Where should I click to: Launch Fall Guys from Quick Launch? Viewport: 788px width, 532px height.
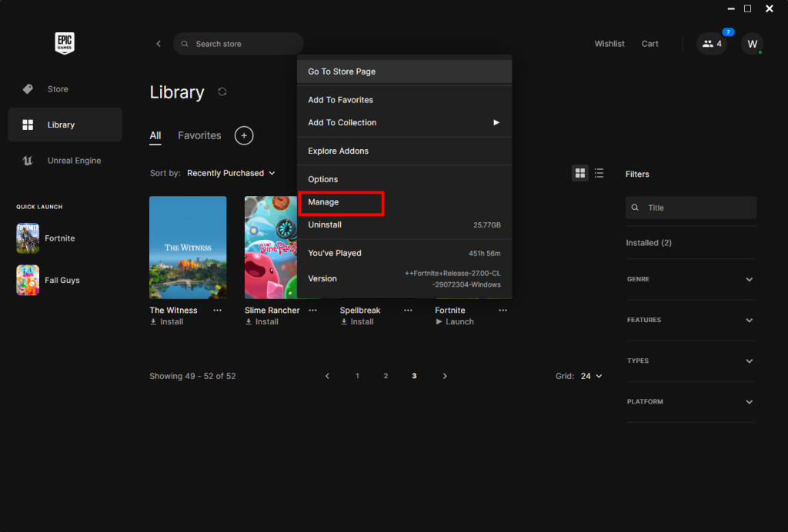tap(48, 280)
